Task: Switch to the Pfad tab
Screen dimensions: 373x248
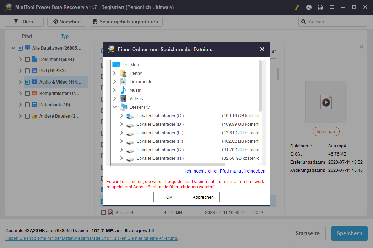Action: pos(27,36)
